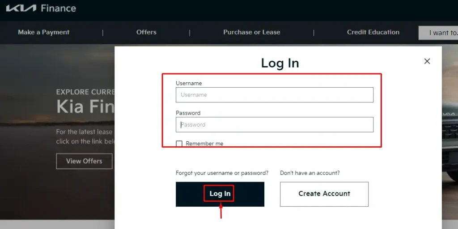Go to Purchase or Lease
Viewport: 458px width, 229px height.
(251, 32)
